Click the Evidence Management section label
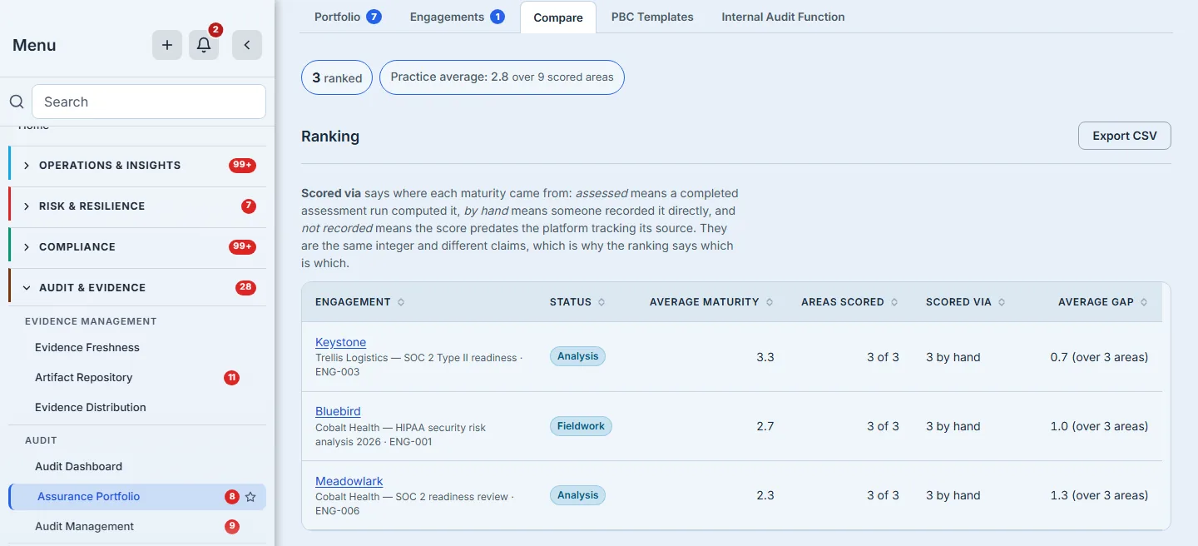This screenshot has height=546, width=1198. pos(91,321)
